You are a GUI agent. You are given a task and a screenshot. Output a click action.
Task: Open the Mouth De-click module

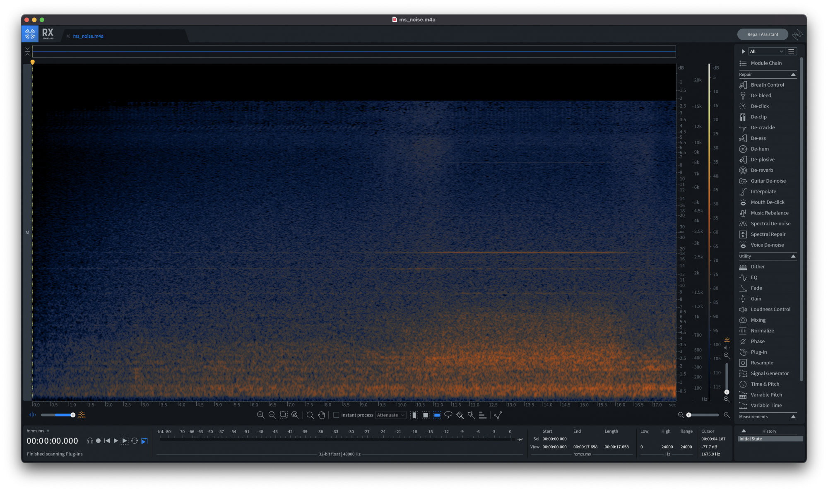pos(768,202)
